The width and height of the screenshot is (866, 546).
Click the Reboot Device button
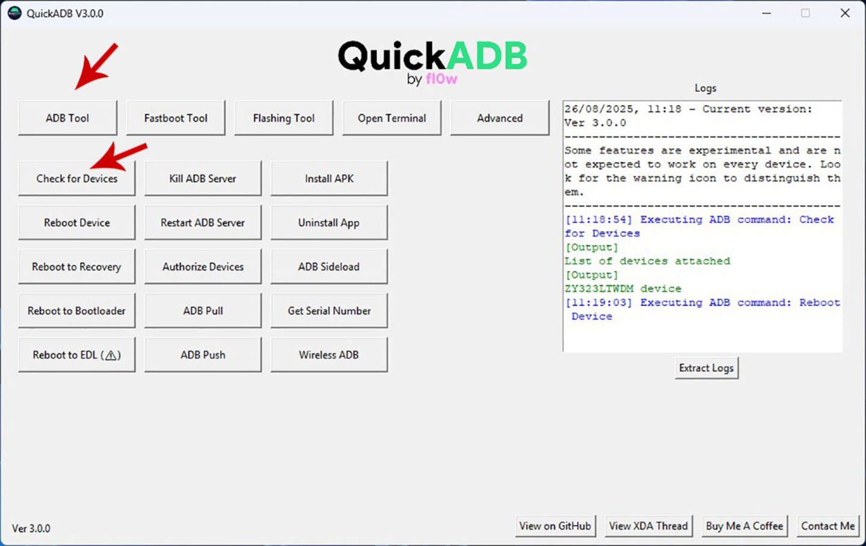click(77, 222)
